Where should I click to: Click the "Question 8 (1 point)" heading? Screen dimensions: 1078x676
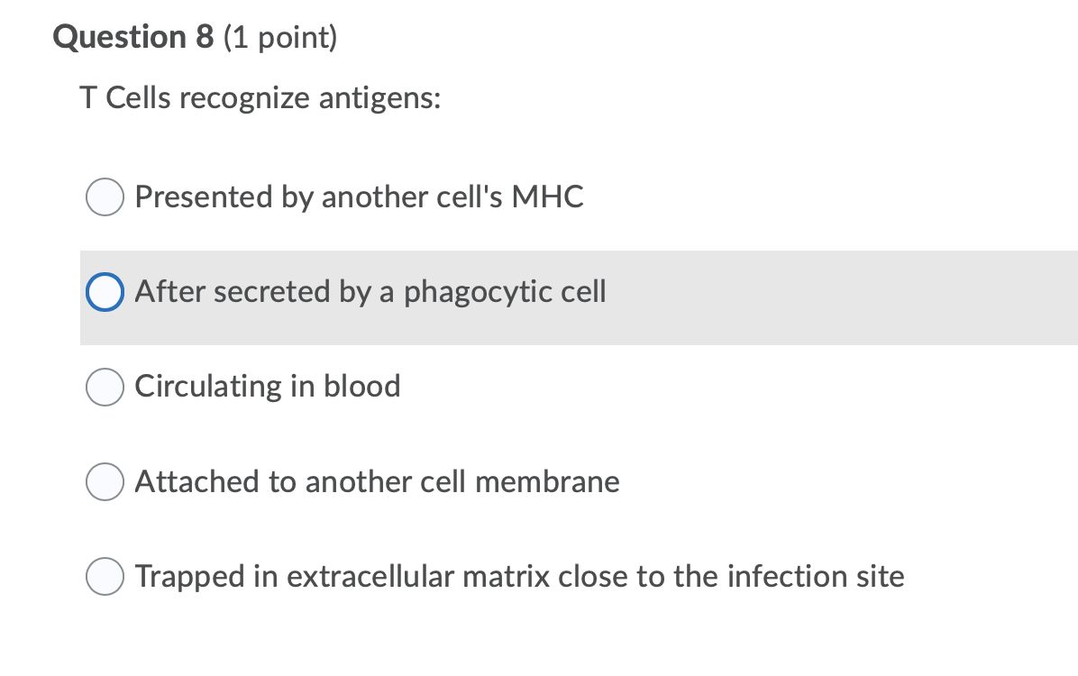[196, 37]
